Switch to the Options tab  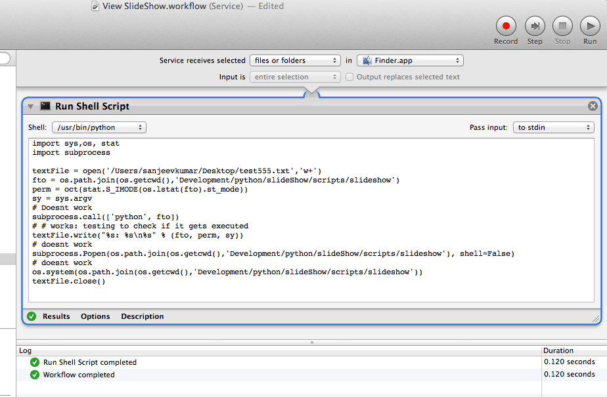pyautogui.click(x=95, y=316)
